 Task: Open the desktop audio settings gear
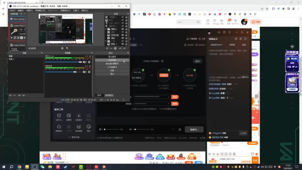[89, 72]
